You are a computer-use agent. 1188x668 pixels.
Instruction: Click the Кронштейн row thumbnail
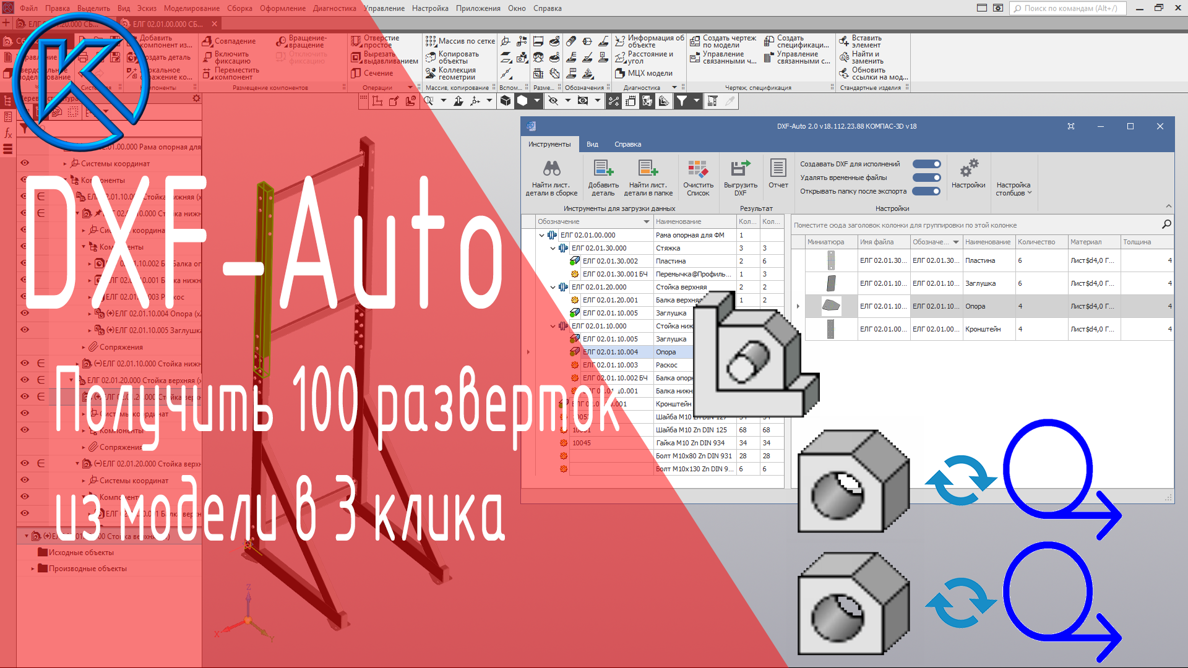click(831, 329)
